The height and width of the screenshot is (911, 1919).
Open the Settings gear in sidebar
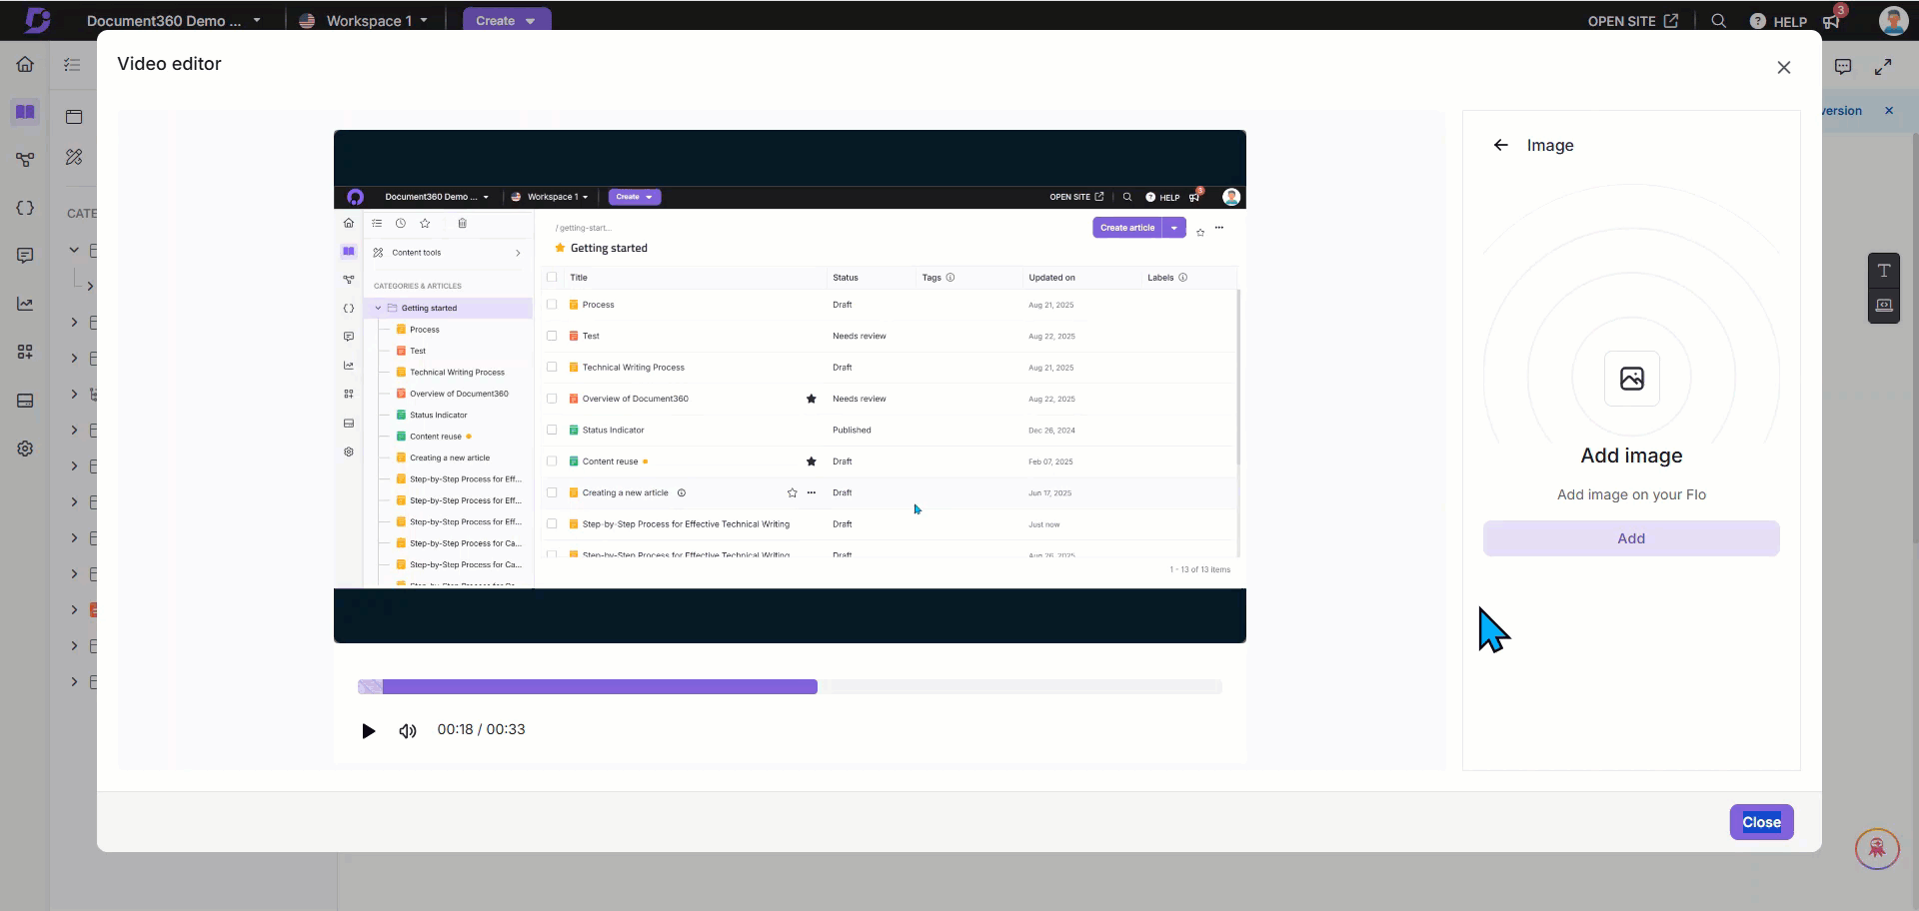pos(25,449)
